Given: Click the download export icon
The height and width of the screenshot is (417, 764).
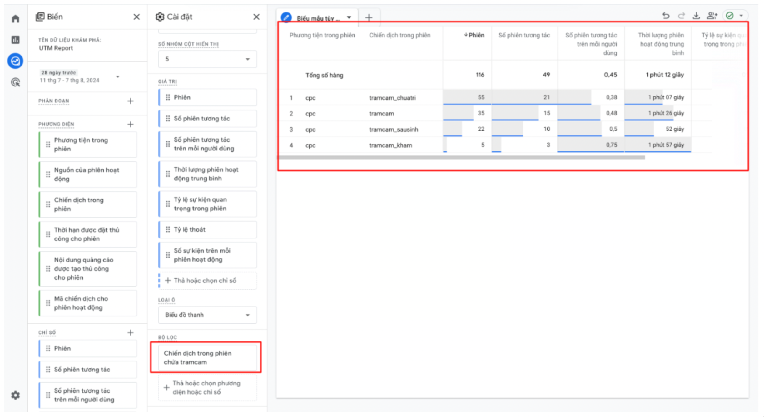Looking at the screenshot, I should 696,16.
